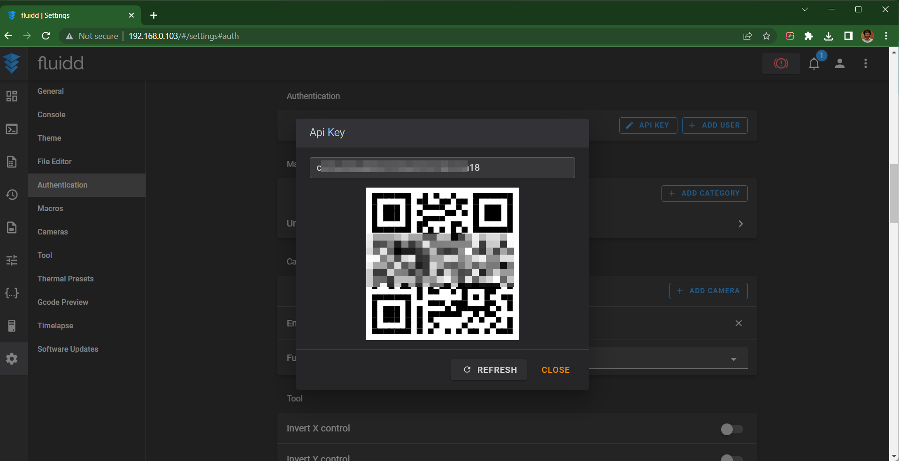Click the ADD CATEGORY button
The image size is (899, 461).
click(x=704, y=193)
